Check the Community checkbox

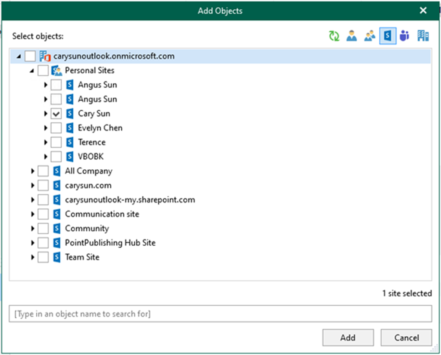coord(43,228)
